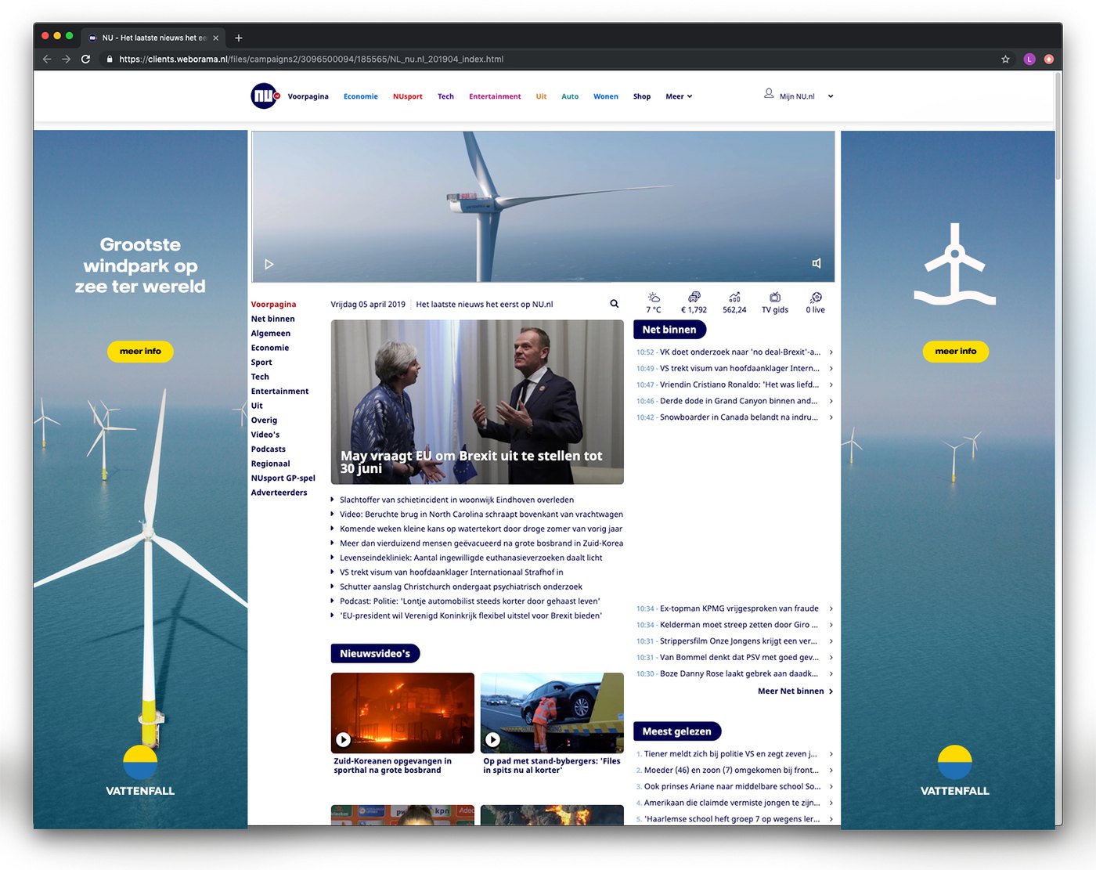Image resolution: width=1096 pixels, height=870 pixels.
Task: Reload the page in Chrome
Action: pyautogui.click(x=86, y=59)
